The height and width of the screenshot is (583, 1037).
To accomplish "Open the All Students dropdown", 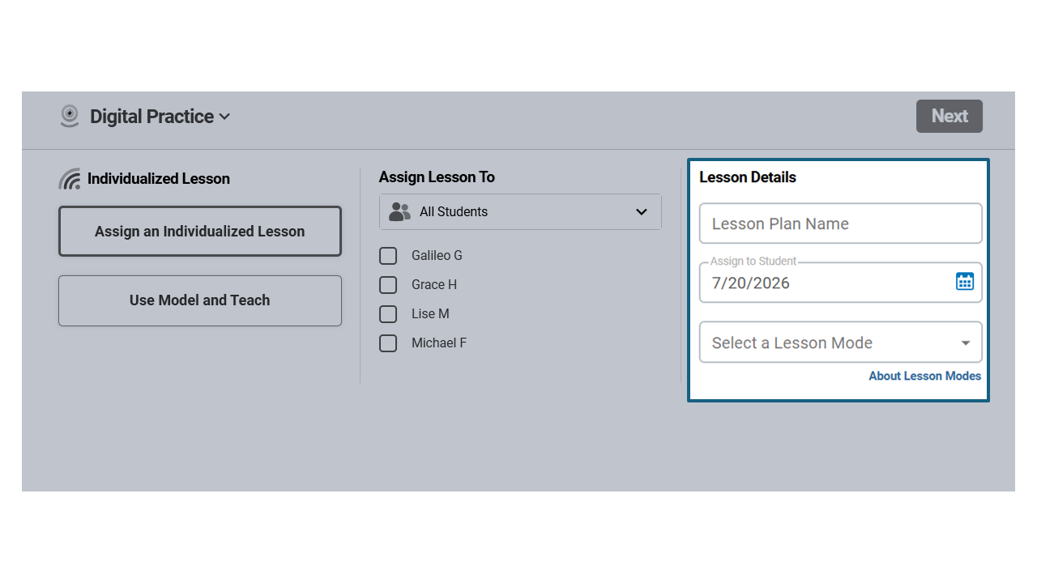I will [x=520, y=212].
